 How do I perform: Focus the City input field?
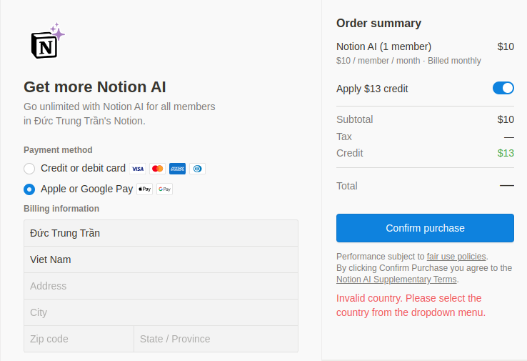pyautogui.click(x=161, y=312)
